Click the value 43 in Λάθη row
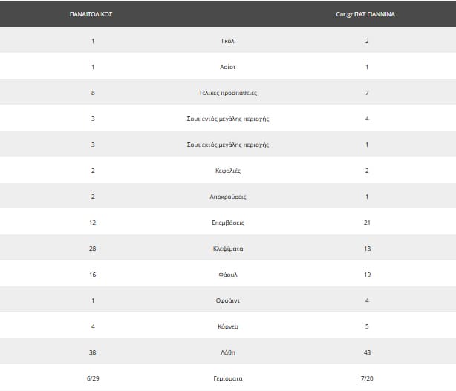 pos(365,352)
